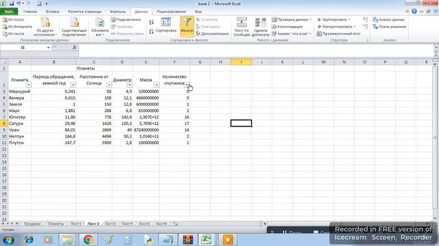The width and height of the screenshot is (439, 246).
Task: Click the Из Интернета import icon
Action: (x=5, y=27)
